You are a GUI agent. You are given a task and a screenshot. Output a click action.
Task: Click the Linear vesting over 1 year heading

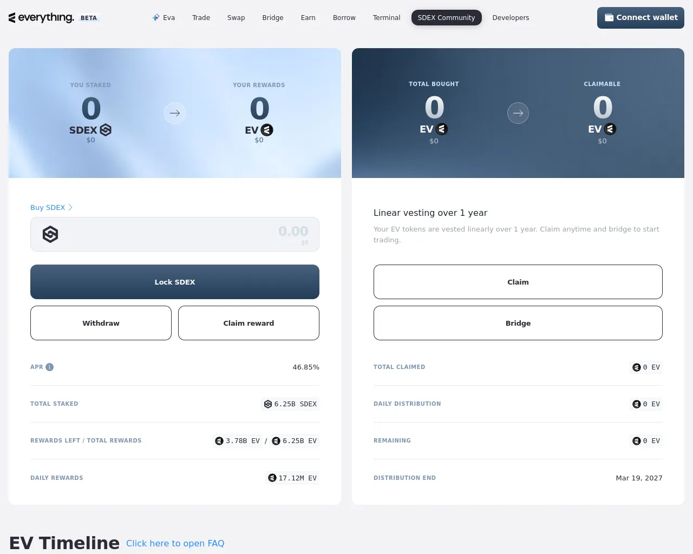pos(430,213)
